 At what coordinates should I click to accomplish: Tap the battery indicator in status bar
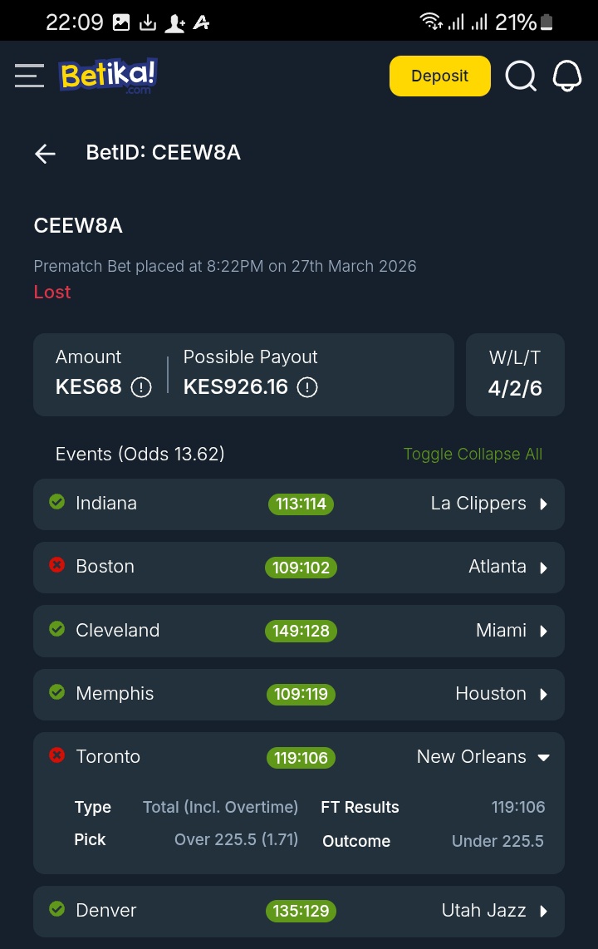coord(547,22)
